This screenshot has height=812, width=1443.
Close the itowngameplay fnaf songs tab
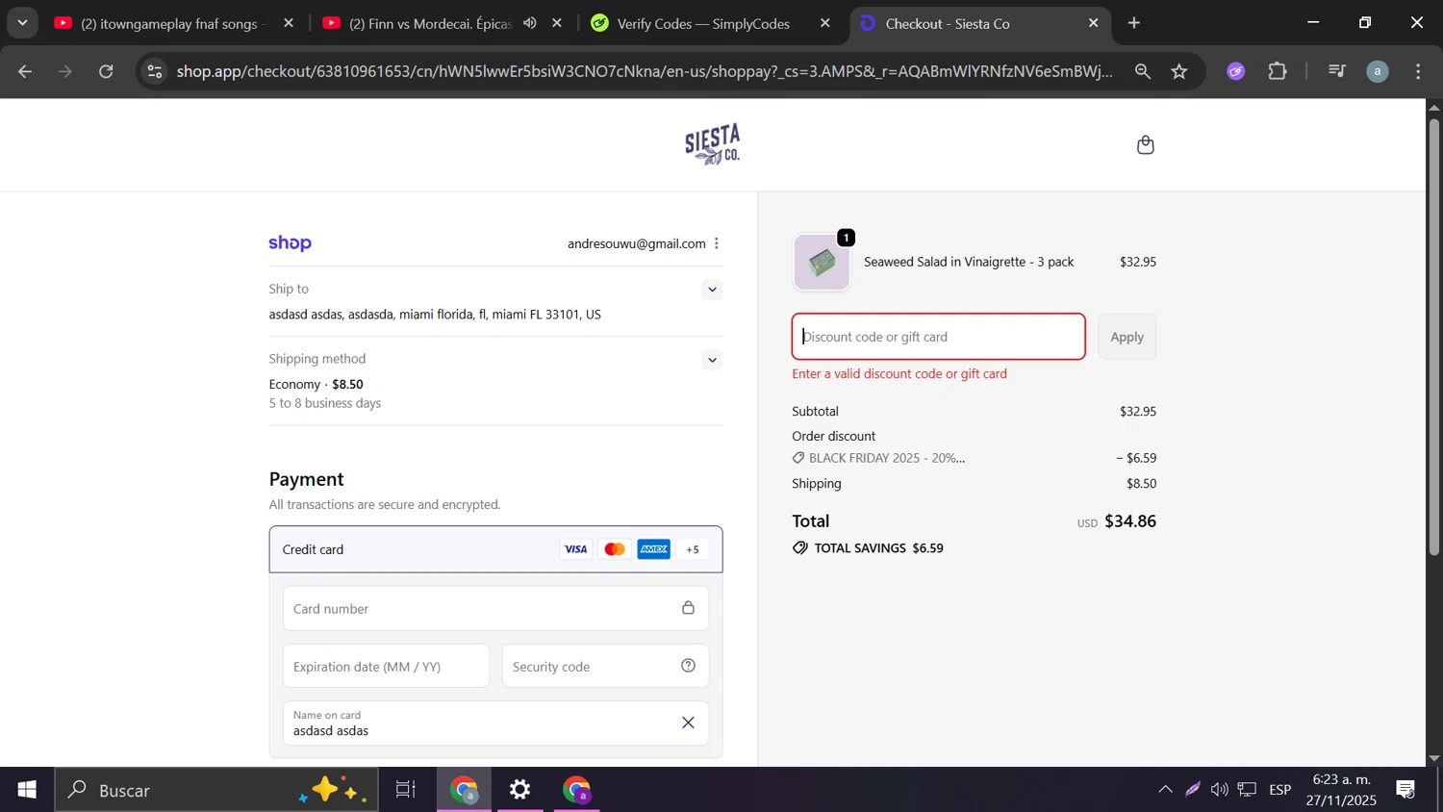coord(289,23)
